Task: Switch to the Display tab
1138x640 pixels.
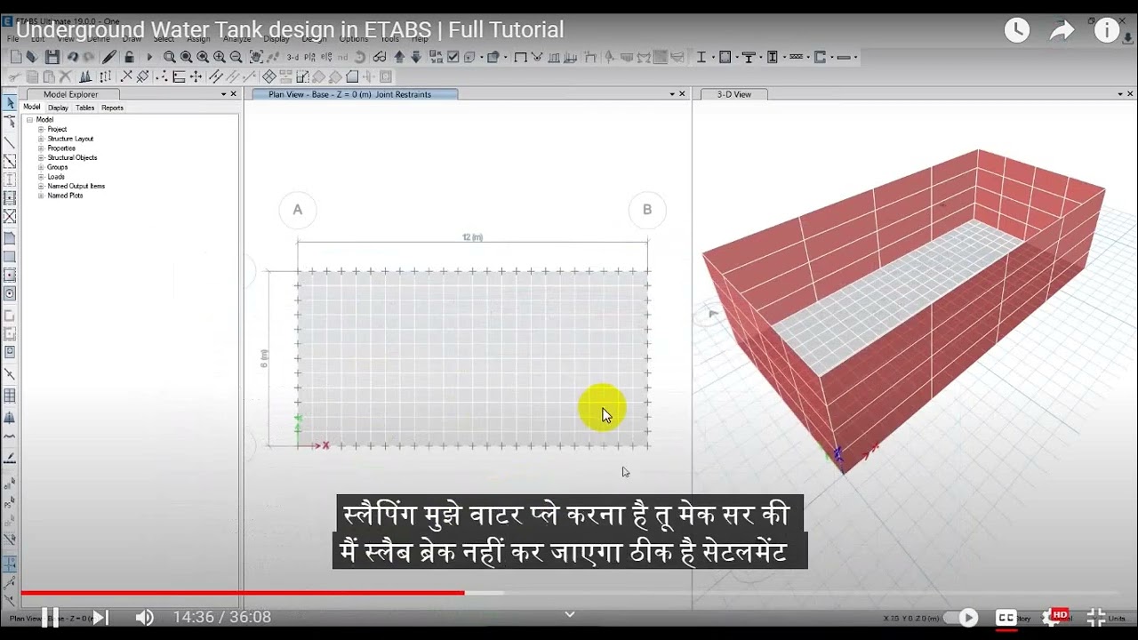Action: 58,108
